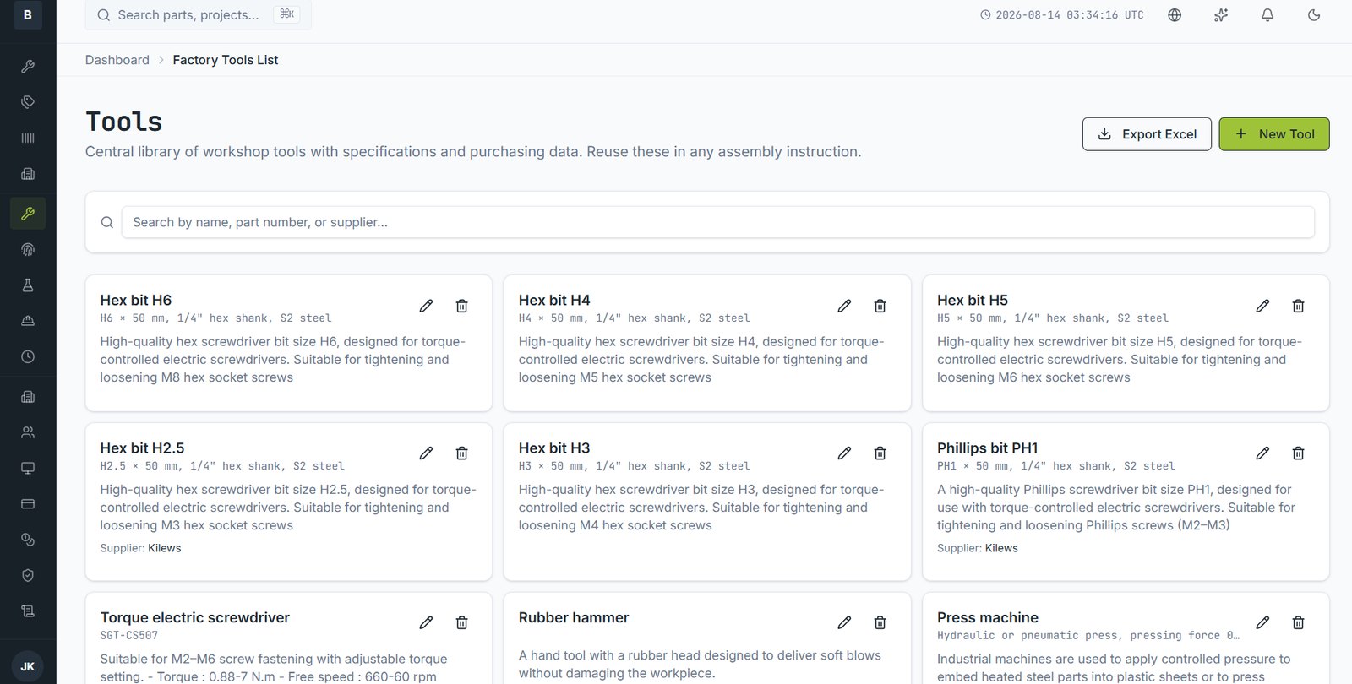Click the Press machine card title
Viewport: 1352px width, 684px height.
pos(988,618)
